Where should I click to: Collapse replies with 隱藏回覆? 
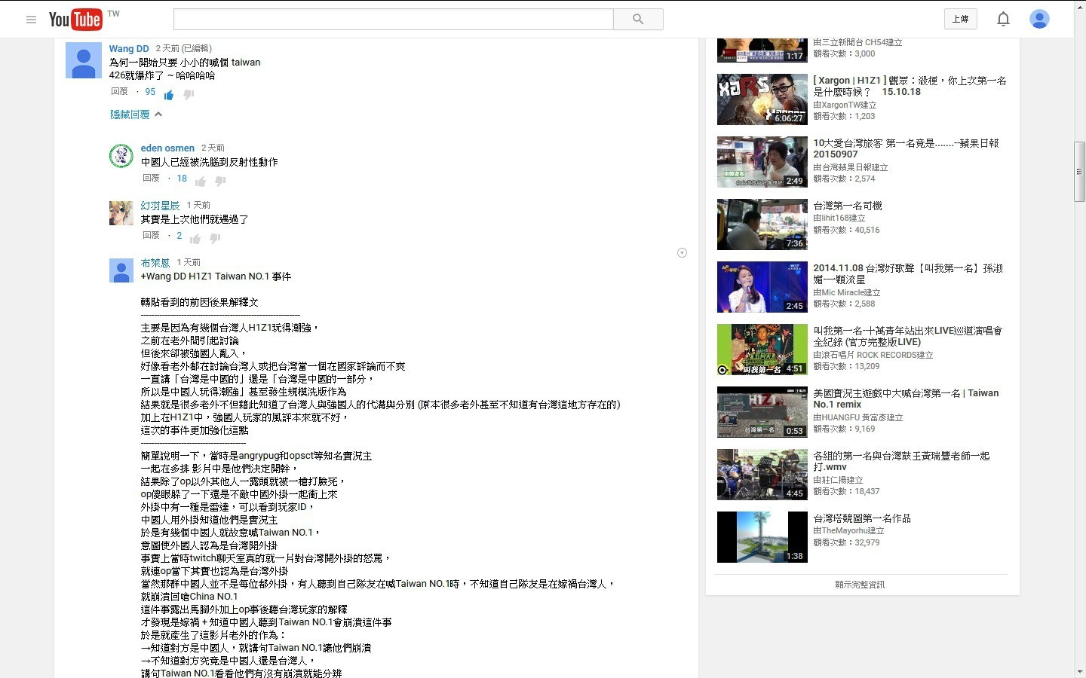pyautogui.click(x=137, y=115)
